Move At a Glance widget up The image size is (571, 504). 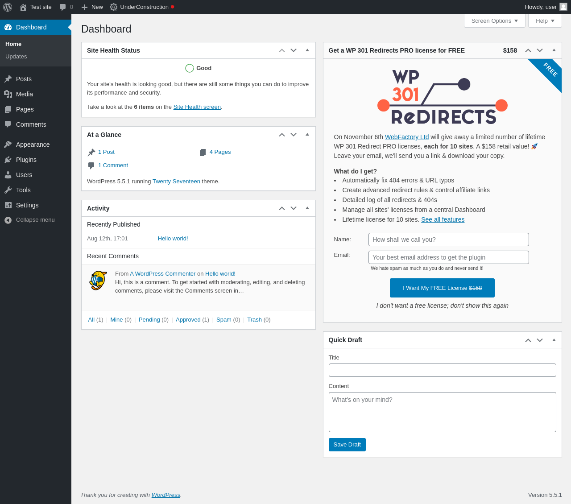pos(282,135)
